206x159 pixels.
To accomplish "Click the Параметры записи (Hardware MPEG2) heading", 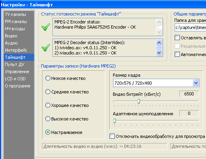I will point(78,66).
